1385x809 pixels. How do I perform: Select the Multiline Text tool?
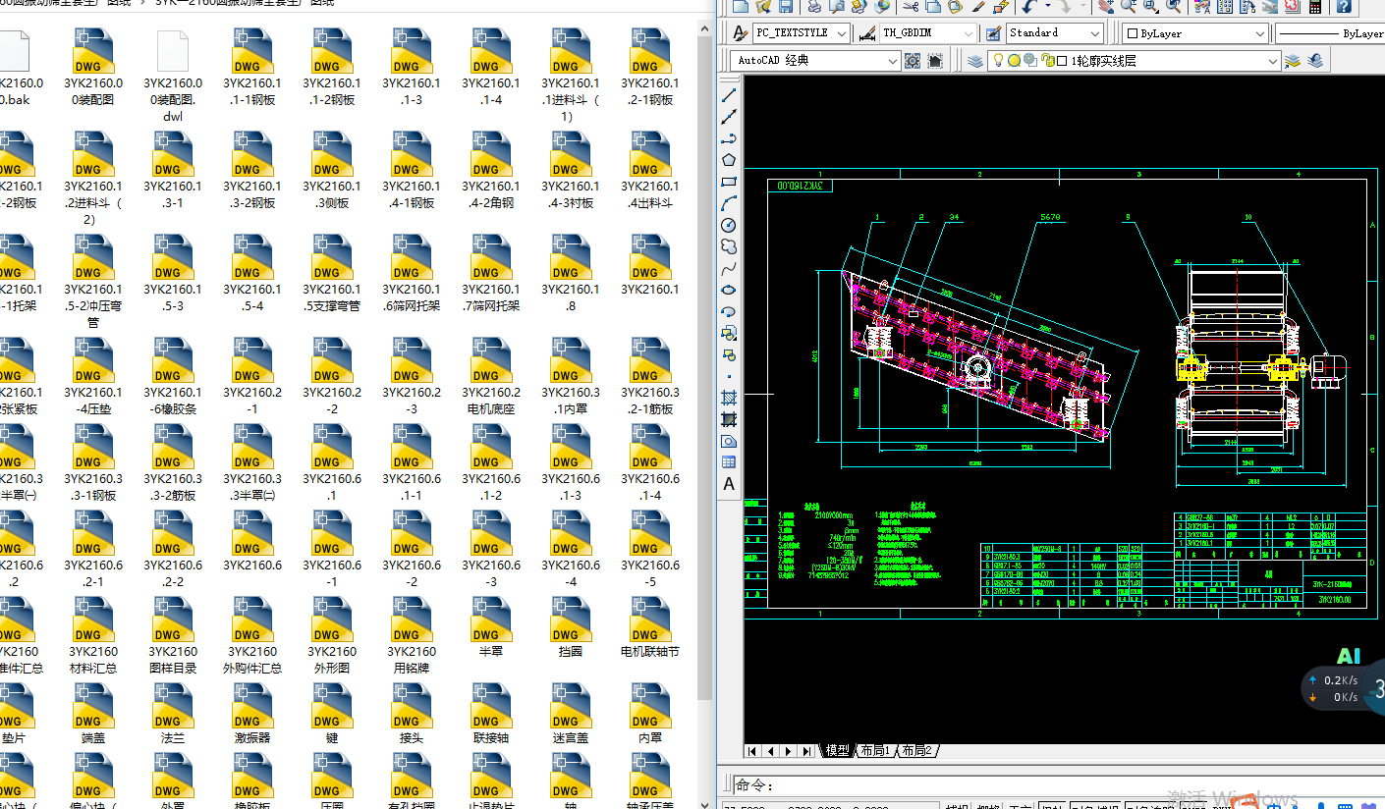pos(729,484)
